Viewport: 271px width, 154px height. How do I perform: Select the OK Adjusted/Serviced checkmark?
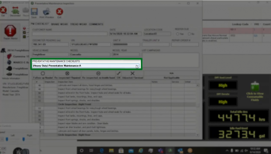point(118,74)
